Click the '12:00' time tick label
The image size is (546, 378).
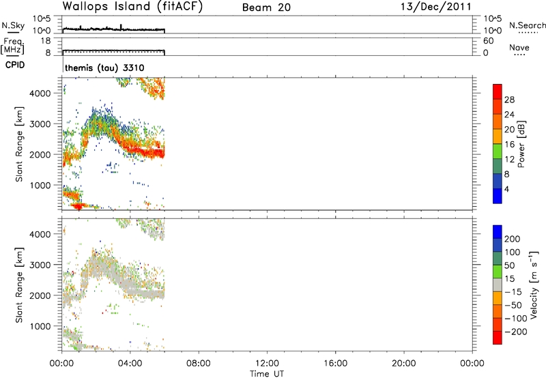(x=267, y=364)
